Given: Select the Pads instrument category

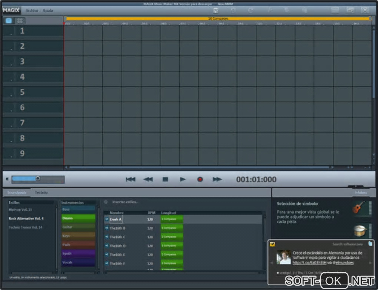Looking at the screenshot, I should click(78, 245).
